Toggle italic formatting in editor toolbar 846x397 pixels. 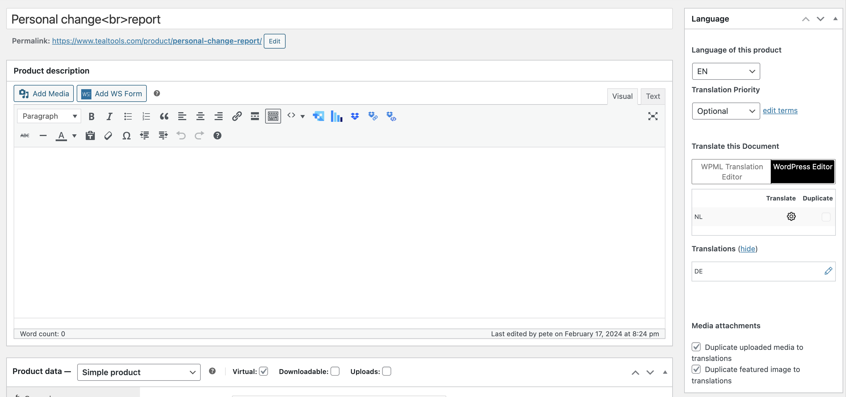point(109,116)
